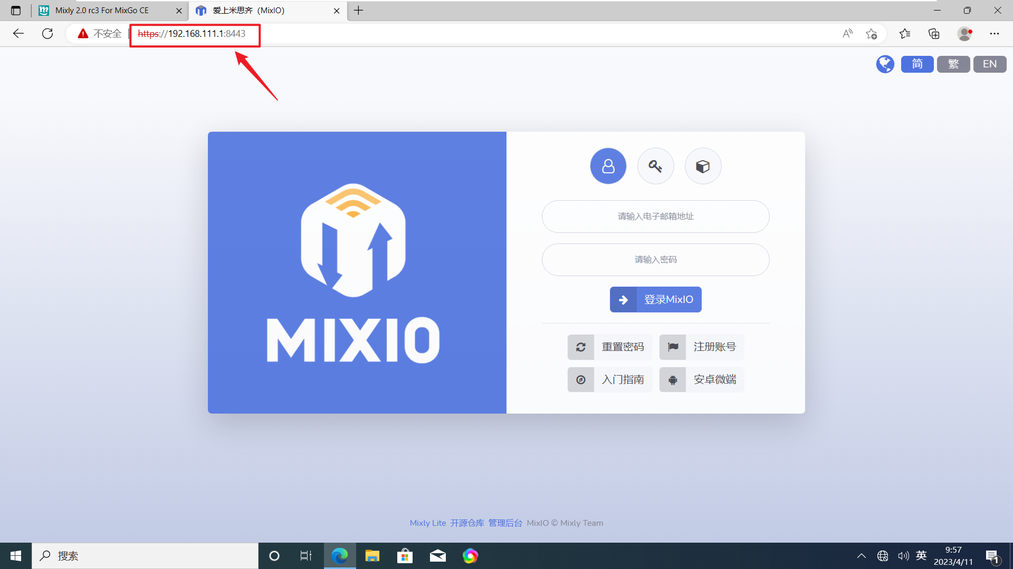Switch language to Traditional Chinese 繁
This screenshot has width=1013, height=569.
[953, 64]
